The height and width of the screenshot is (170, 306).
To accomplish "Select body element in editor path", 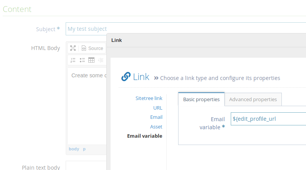I will (74, 149).
